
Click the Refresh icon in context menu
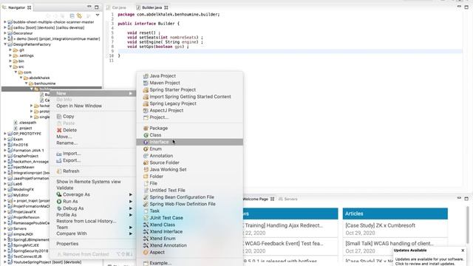pos(59,171)
